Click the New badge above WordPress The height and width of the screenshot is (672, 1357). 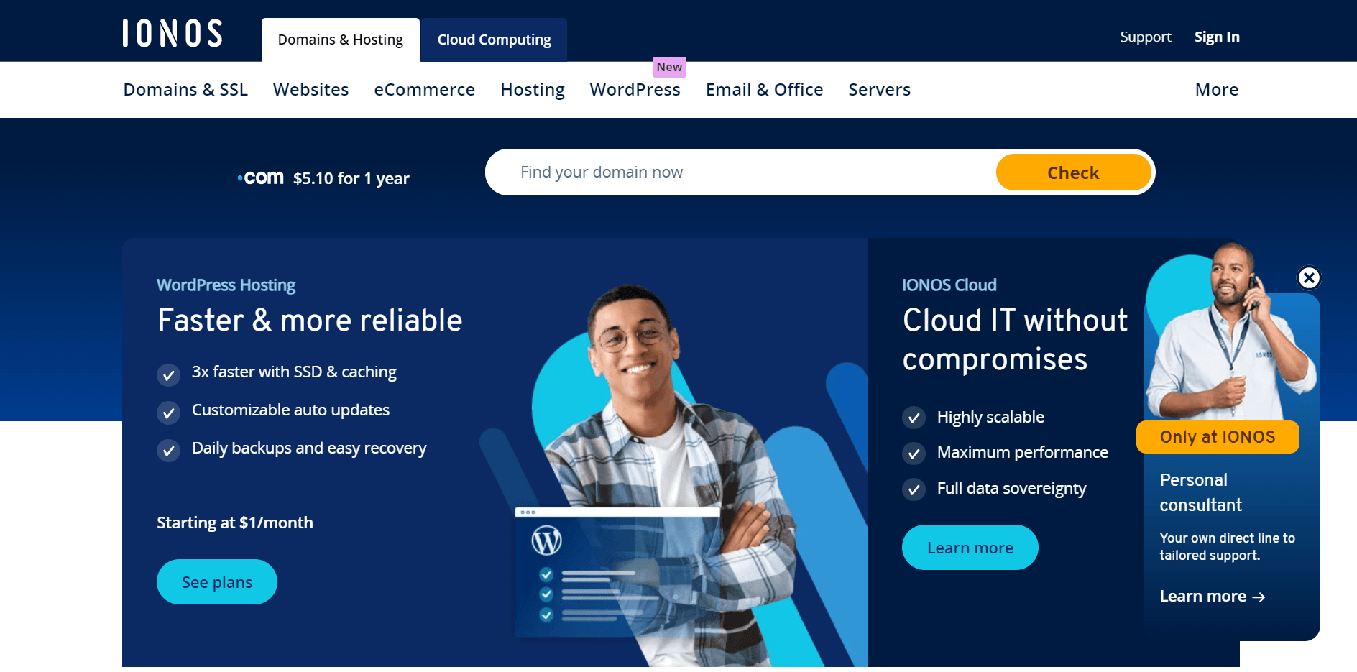669,67
